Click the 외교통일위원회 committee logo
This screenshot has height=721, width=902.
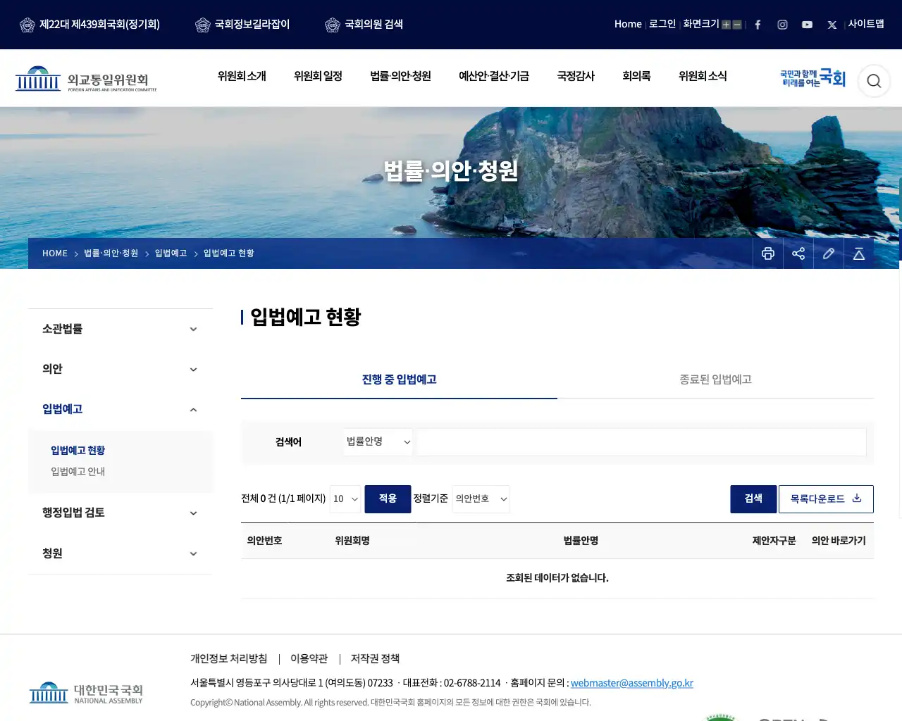86,79
